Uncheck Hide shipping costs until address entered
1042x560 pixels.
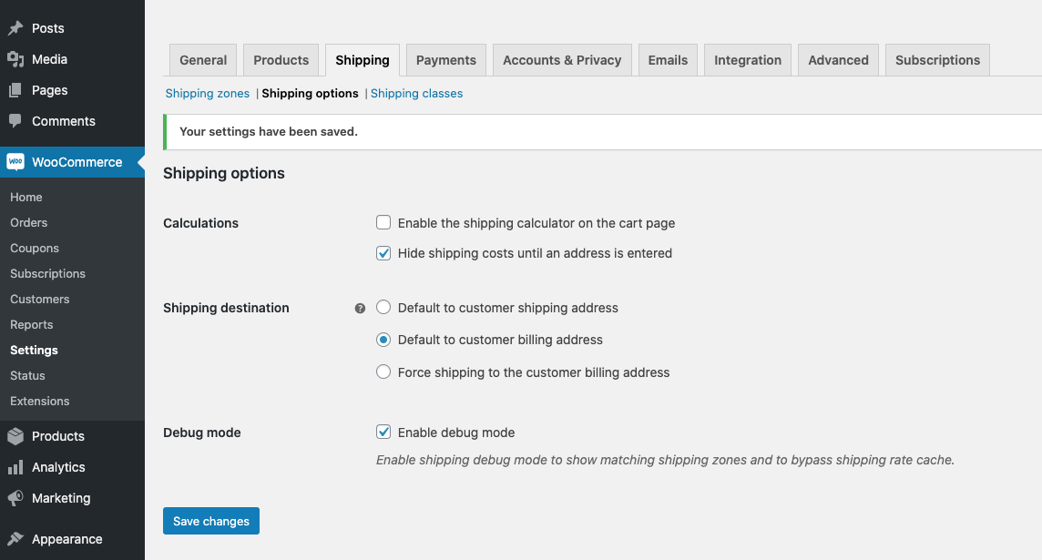coord(383,253)
